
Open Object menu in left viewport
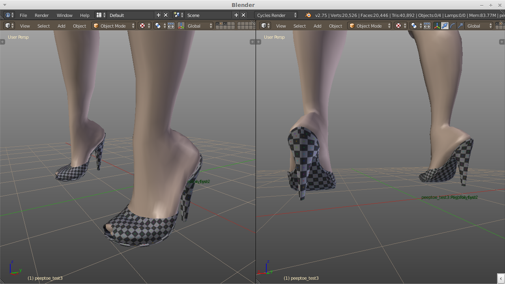point(79,26)
